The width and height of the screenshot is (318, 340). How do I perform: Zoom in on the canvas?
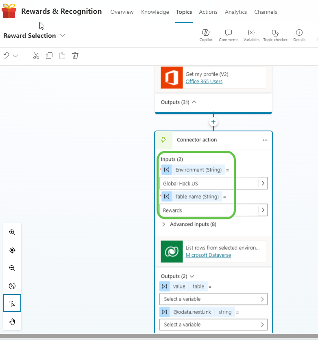12,232
